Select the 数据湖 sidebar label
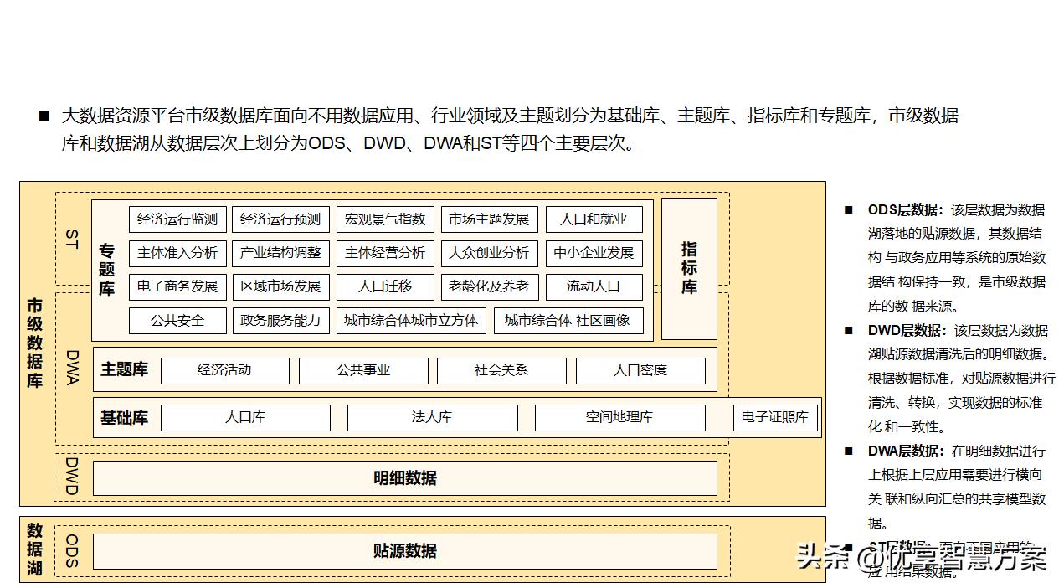This screenshot has width=1064, height=588. click(x=33, y=550)
